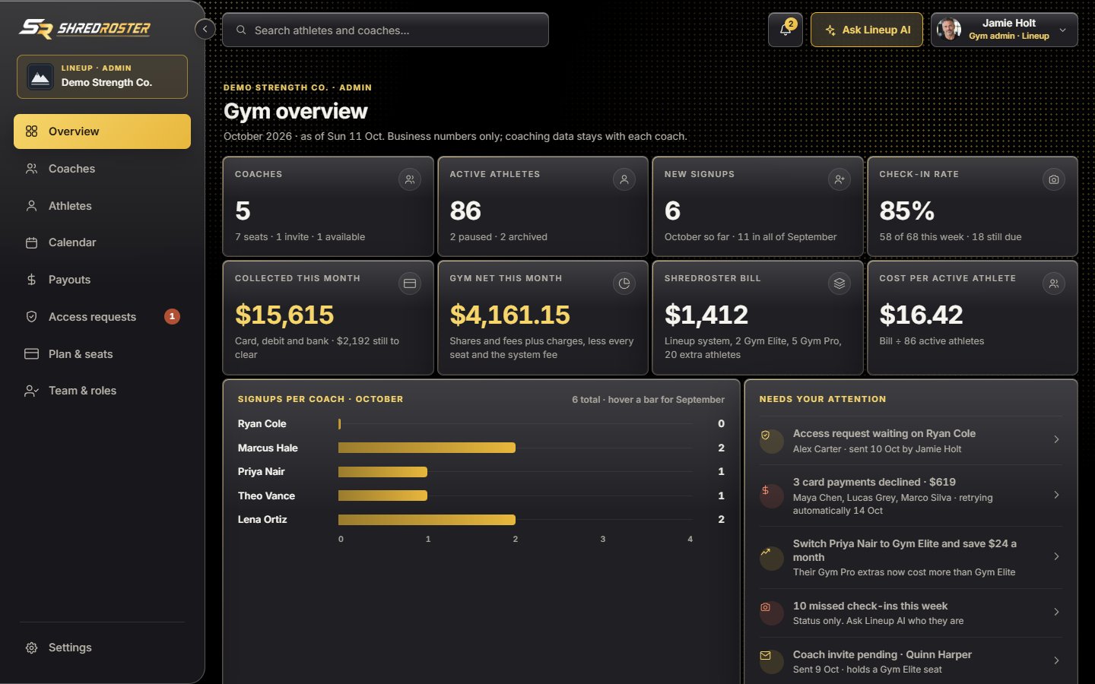Open the notifications bell
Image resolution: width=1095 pixels, height=684 pixels.
point(786,30)
